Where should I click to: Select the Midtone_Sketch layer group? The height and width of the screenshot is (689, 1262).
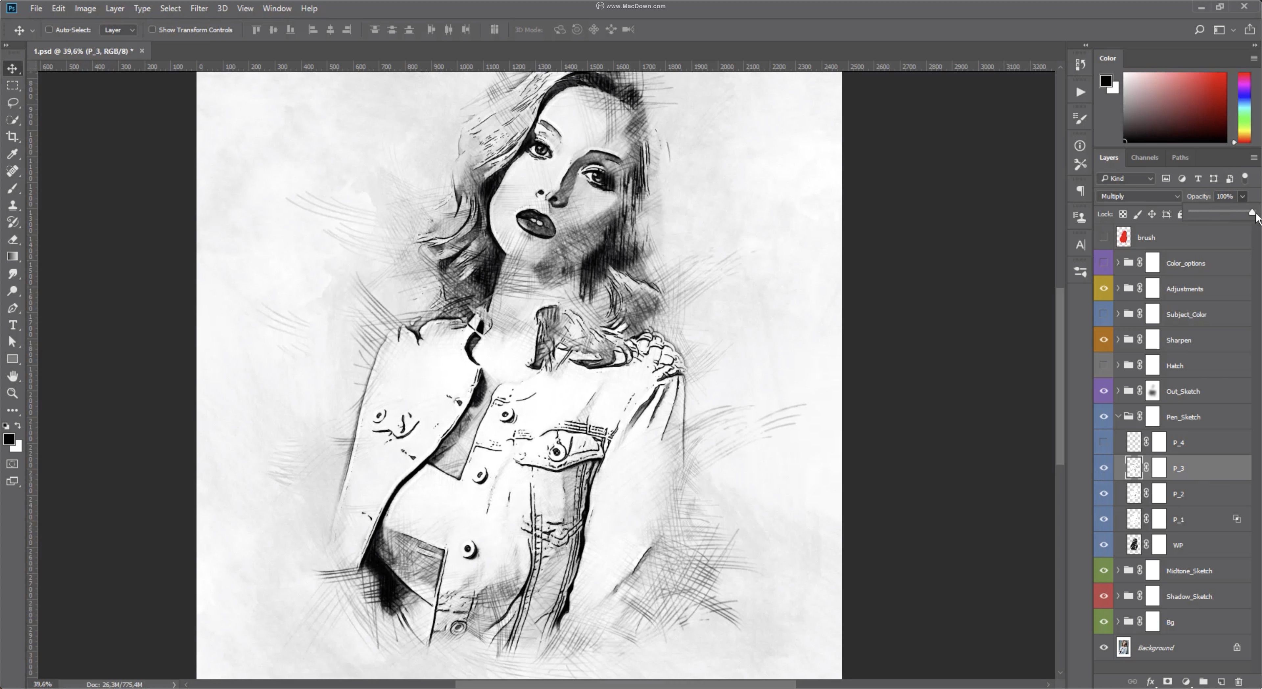pyautogui.click(x=1189, y=571)
